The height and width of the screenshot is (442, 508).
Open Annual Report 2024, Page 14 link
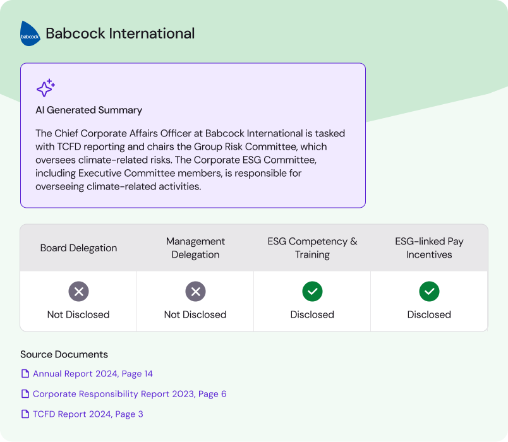click(93, 374)
